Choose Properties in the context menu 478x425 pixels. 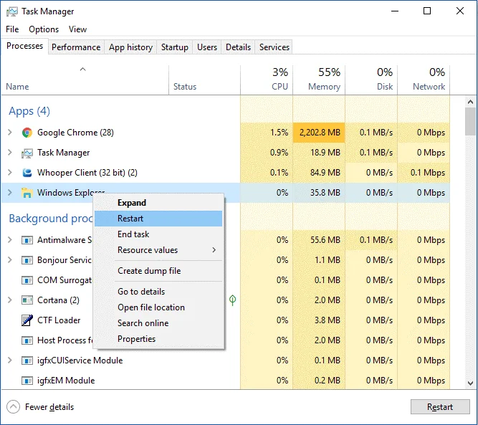click(x=158, y=339)
